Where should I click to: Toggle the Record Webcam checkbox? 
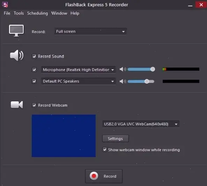click(x=34, y=105)
